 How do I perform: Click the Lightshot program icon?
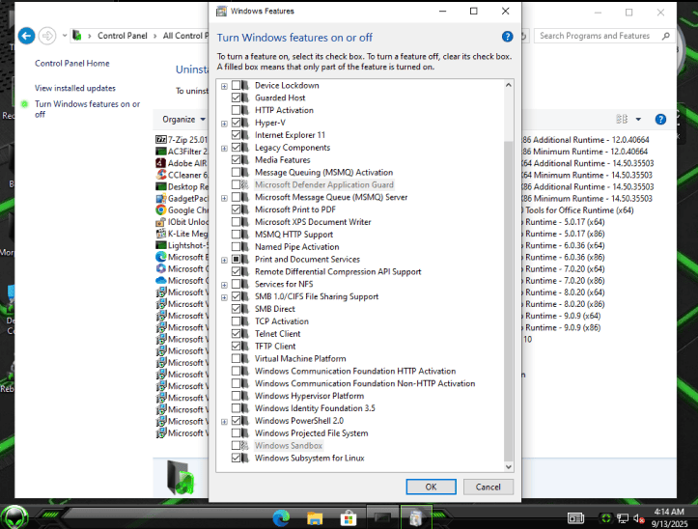tap(160, 245)
